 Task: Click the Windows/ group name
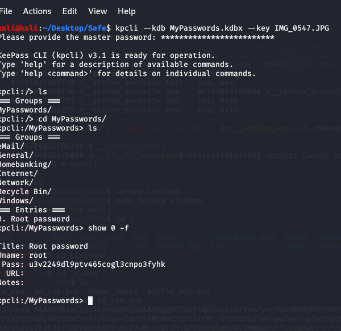[x=17, y=200]
